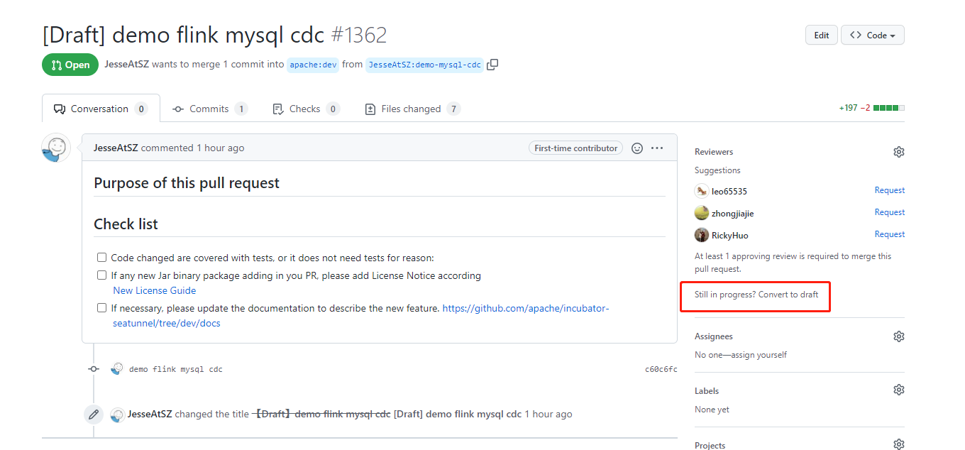Click commit author avatar in timeline

[117, 369]
